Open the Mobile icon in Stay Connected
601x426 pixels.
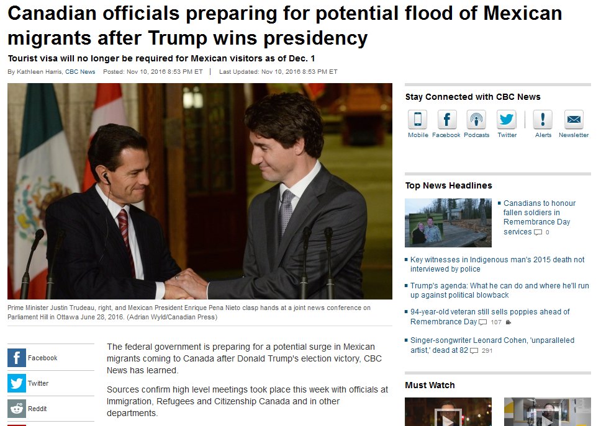417,119
